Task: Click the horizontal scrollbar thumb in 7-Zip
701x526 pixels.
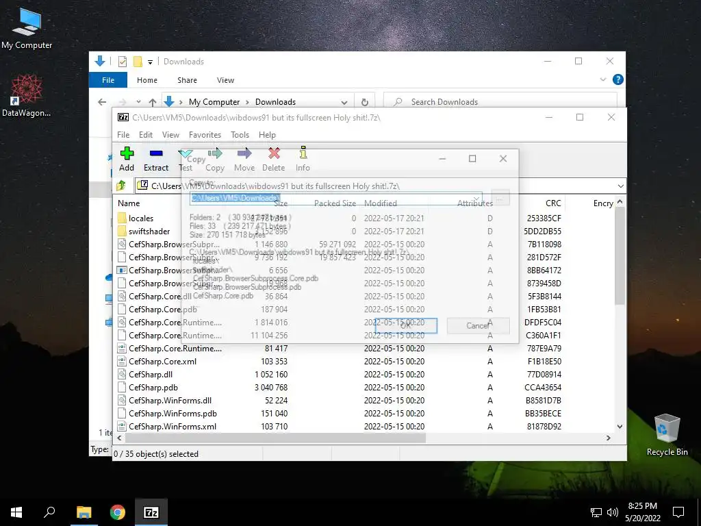Action: click(275, 438)
